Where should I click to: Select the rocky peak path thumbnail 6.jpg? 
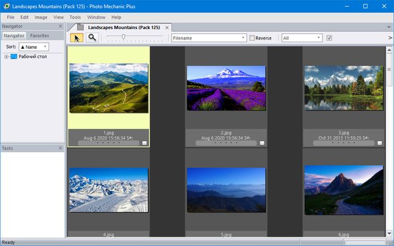tap(344, 190)
